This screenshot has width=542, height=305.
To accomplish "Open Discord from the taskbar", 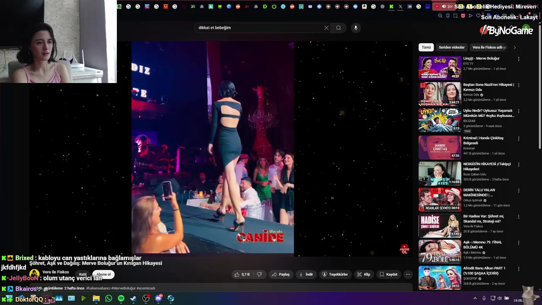I will pos(158,299).
